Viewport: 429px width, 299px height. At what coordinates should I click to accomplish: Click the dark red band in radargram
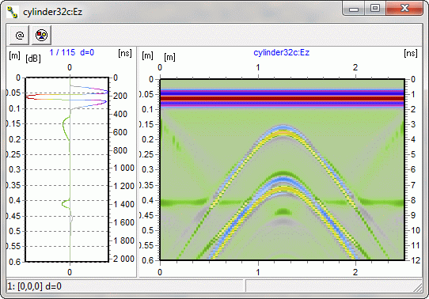coord(282,98)
